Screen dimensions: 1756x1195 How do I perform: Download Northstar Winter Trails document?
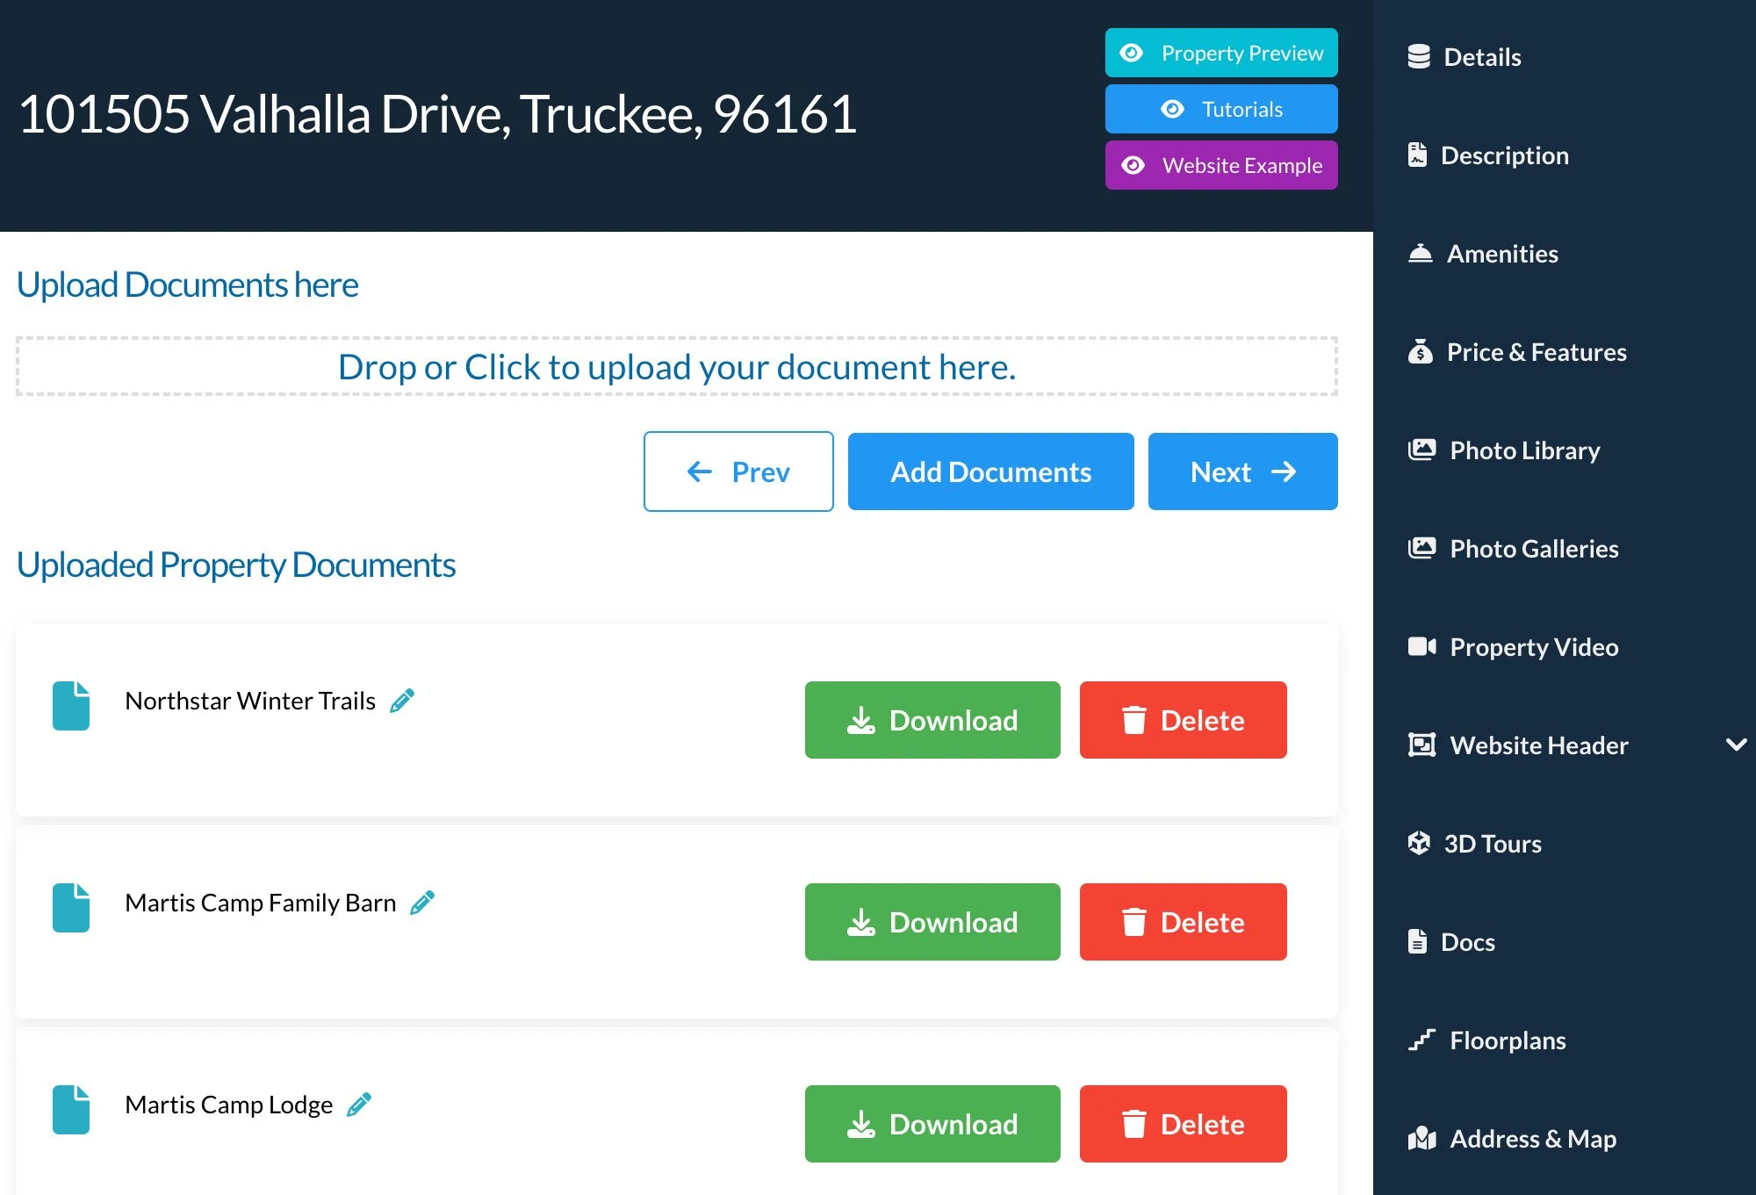[x=932, y=720]
